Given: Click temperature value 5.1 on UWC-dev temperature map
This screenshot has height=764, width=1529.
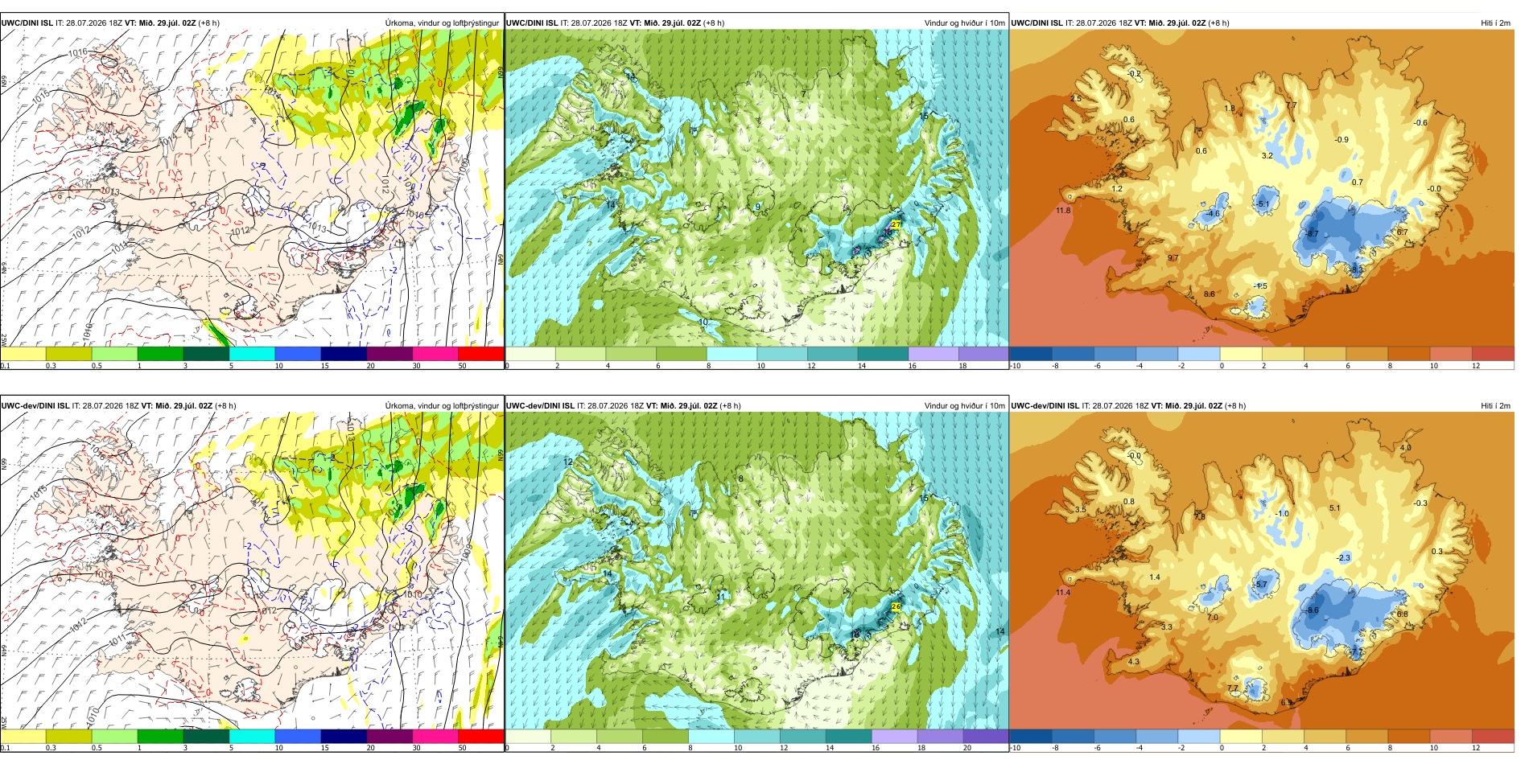Looking at the screenshot, I should (1335, 508).
